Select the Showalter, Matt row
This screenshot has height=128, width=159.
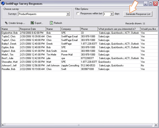[79, 62]
